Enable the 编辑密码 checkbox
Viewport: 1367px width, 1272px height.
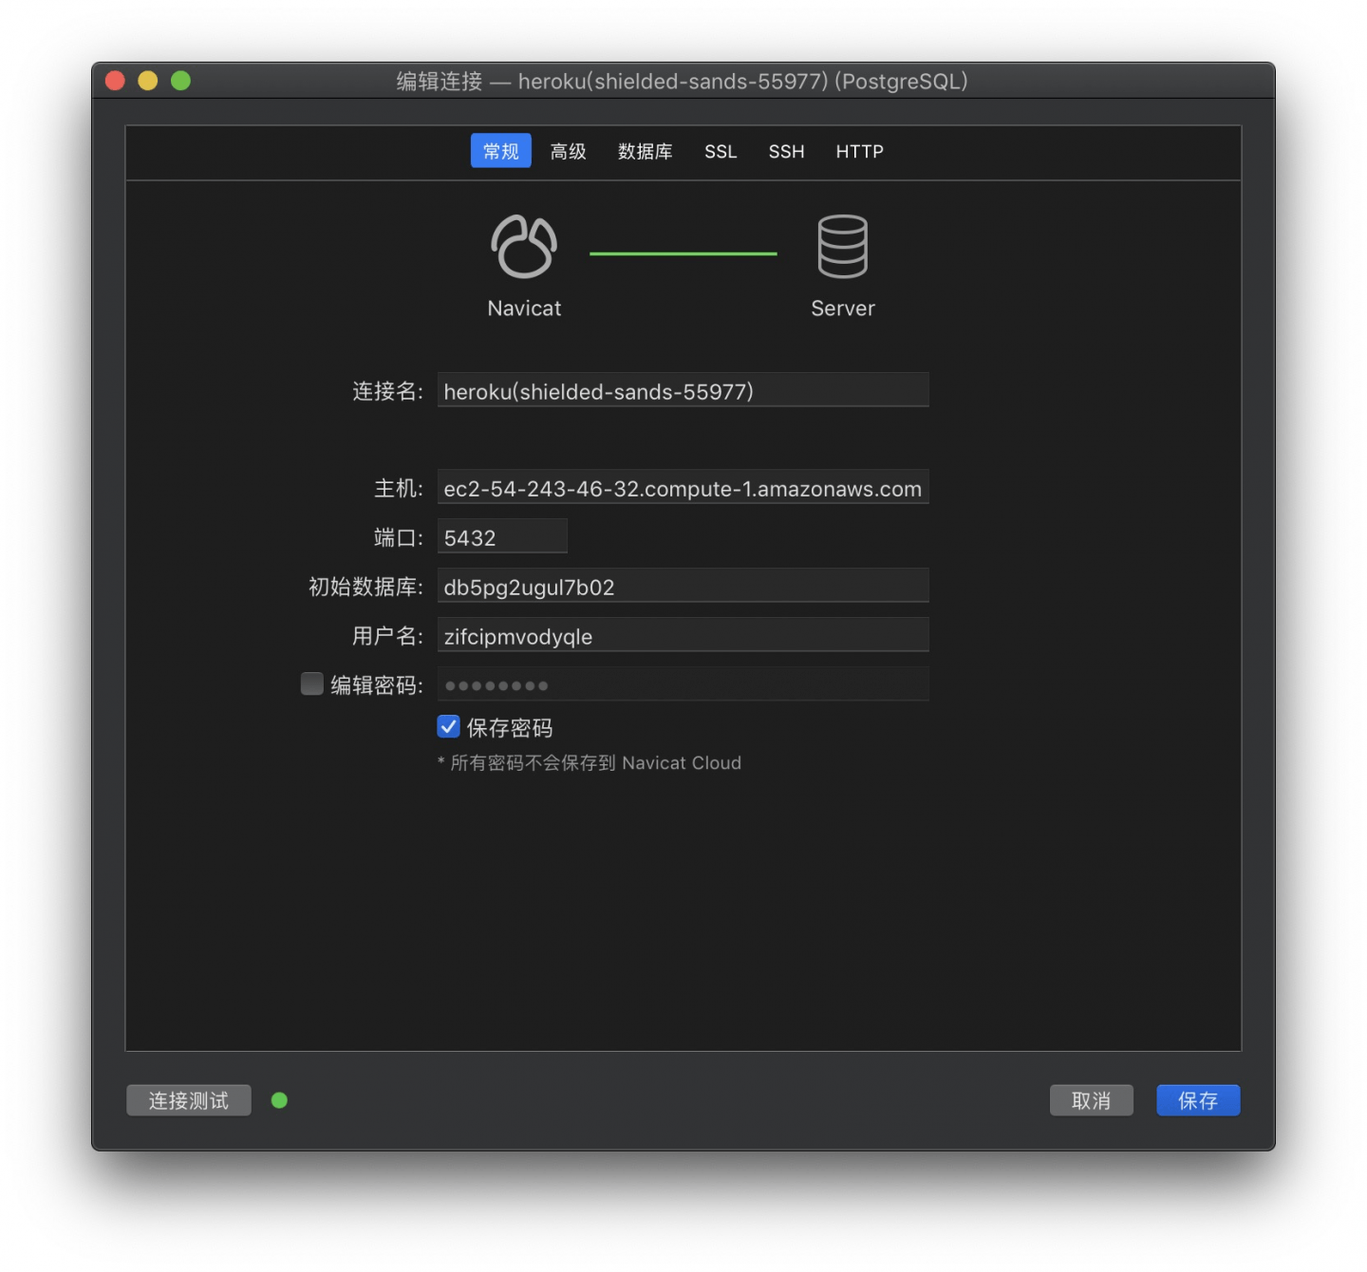(311, 683)
